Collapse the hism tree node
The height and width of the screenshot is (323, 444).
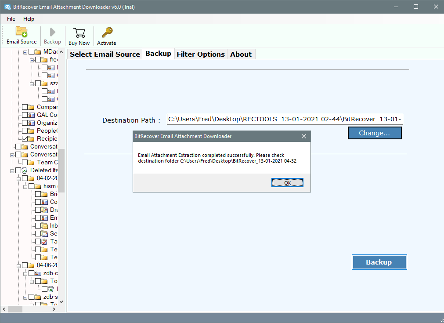[25, 187]
